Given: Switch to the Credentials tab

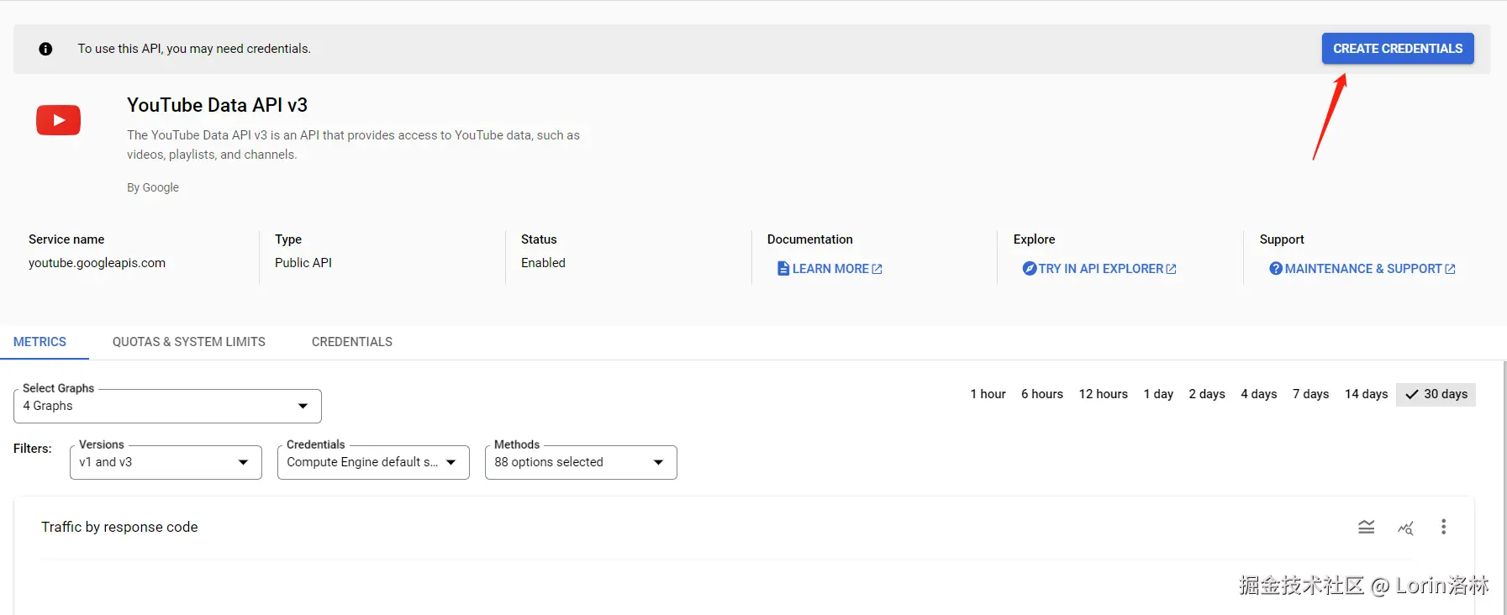Looking at the screenshot, I should coord(352,342).
